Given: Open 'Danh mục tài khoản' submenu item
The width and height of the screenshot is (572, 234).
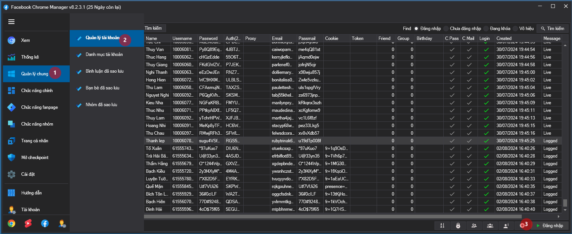Looking at the screenshot, I should 104,54.
